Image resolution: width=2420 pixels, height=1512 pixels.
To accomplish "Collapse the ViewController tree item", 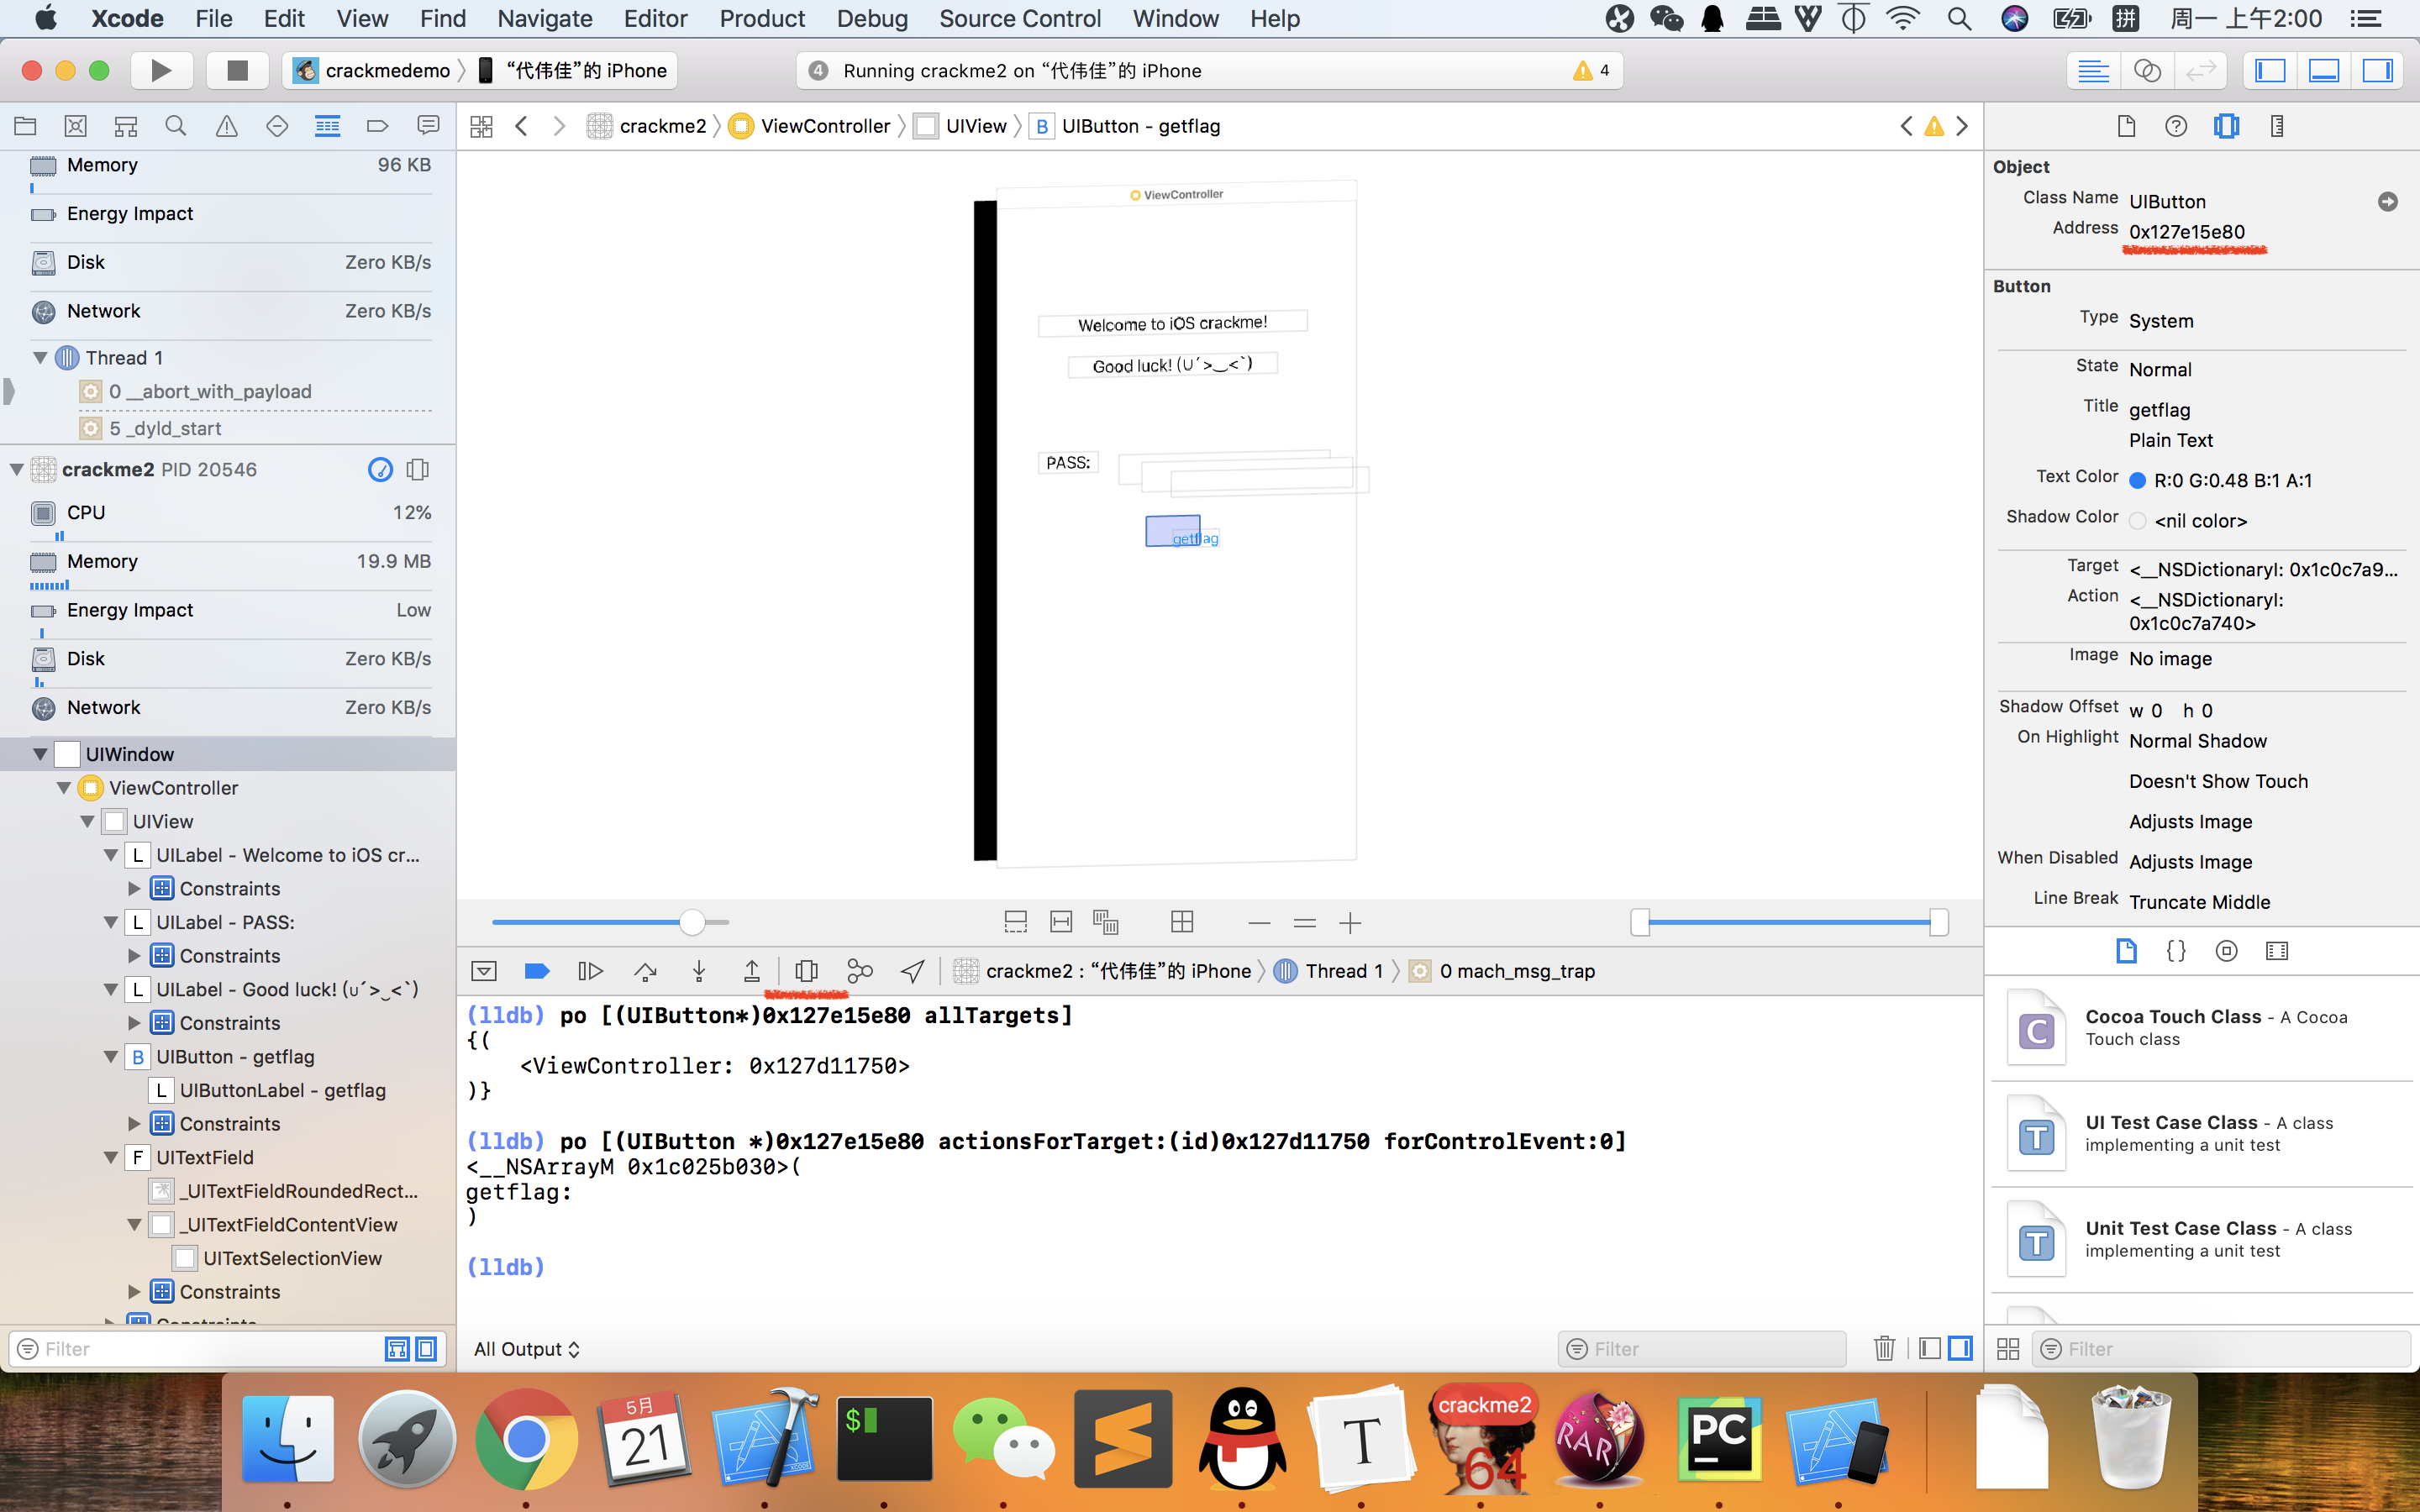I will click(x=64, y=787).
